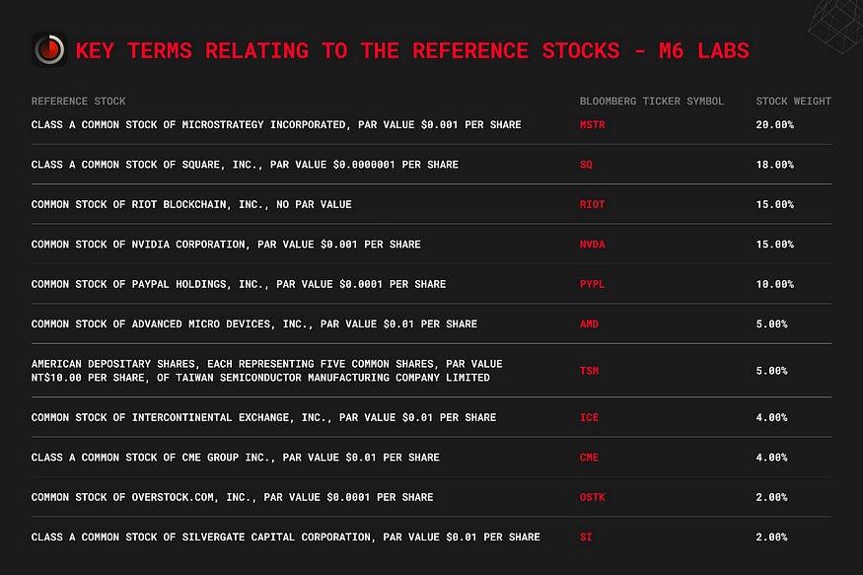Click the 10.00% weight for PYPL
The width and height of the screenshot is (863, 575).
coord(775,284)
